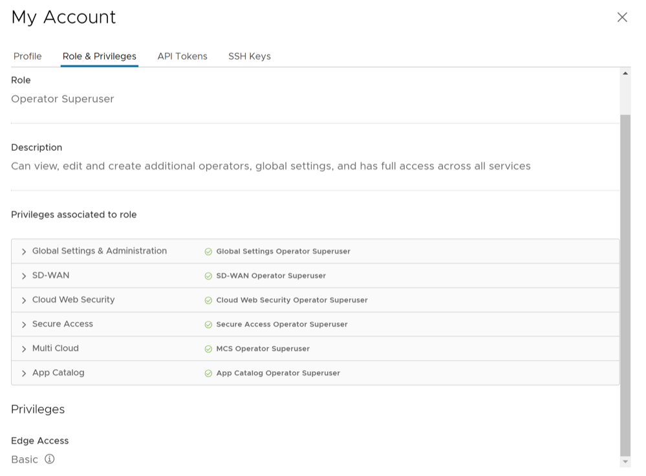
Task: Click green check icon beside SD-WAN Operator Superuser
Action: pos(208,276)
